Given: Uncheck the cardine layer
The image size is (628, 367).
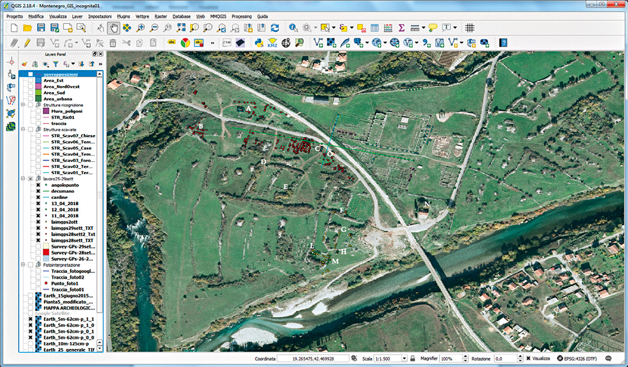Looking at the screenshot, I should [x=38, y=197].
